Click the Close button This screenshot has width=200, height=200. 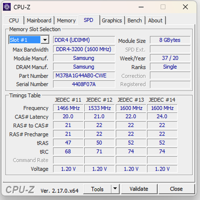[x=176, y=189]
